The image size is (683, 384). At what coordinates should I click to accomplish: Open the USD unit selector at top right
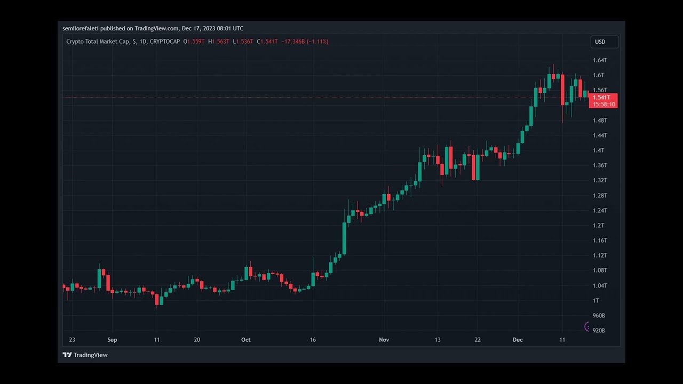click(x=604, y=42)
